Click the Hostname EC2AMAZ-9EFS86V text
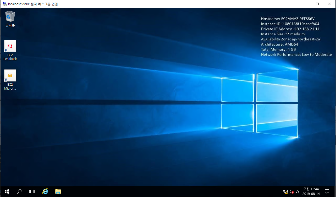Viewport: 336px width, 197px height. tap(288, 19)
